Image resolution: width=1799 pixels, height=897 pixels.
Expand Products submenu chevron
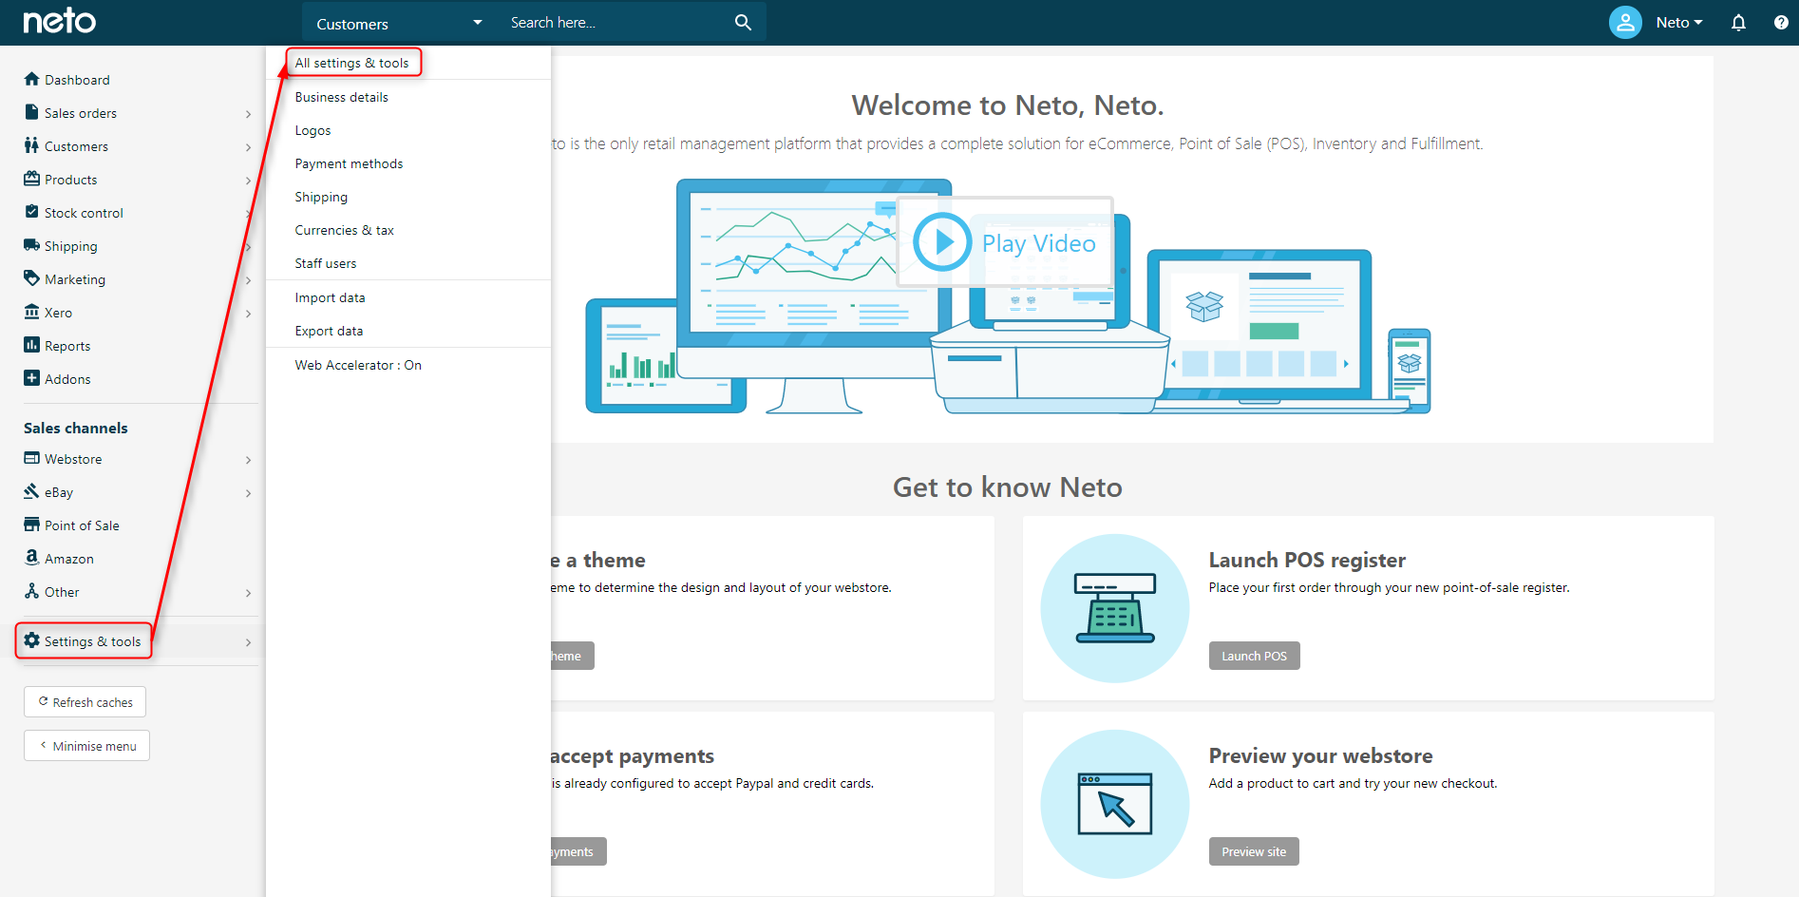[248, 181]
